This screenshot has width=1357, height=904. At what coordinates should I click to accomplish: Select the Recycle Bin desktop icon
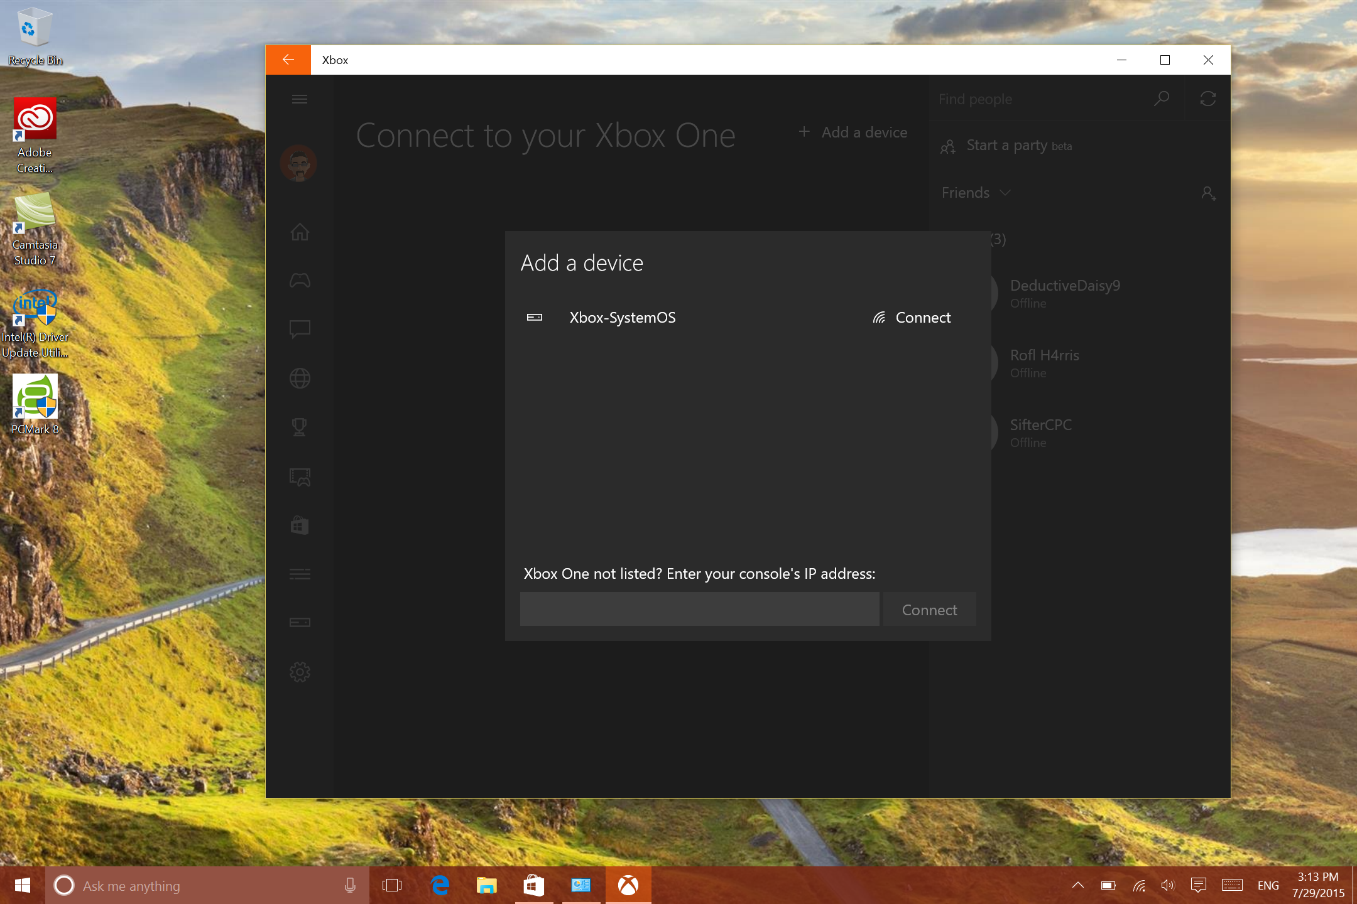(x=35, y=36)
